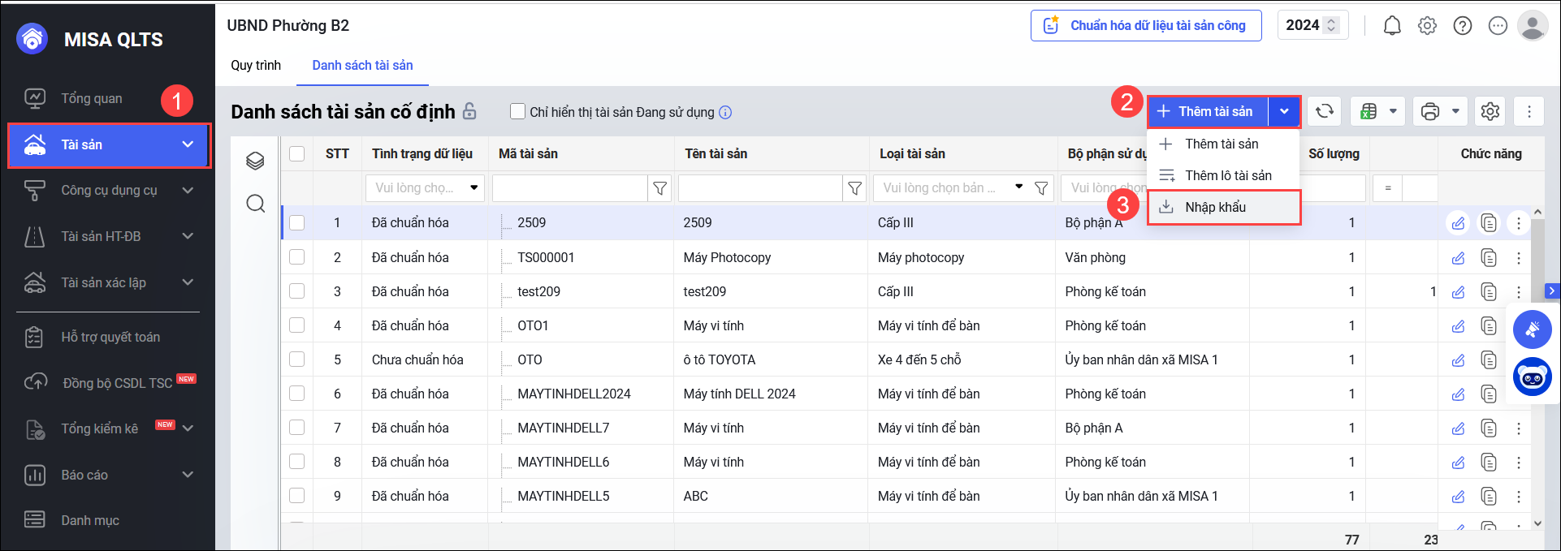Tick the select-all checkbox in table header

pyautogui.click(x=297, y=154)
